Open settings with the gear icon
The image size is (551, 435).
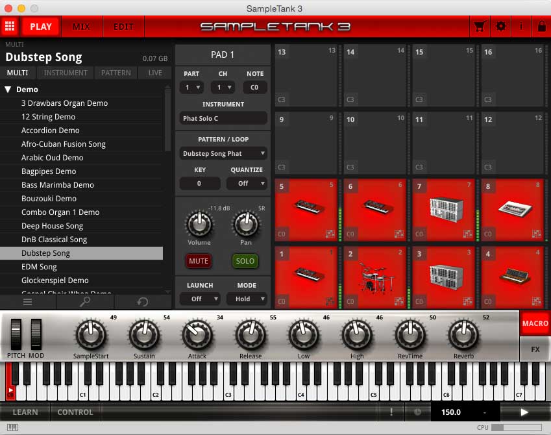click(x=500, y=27)
